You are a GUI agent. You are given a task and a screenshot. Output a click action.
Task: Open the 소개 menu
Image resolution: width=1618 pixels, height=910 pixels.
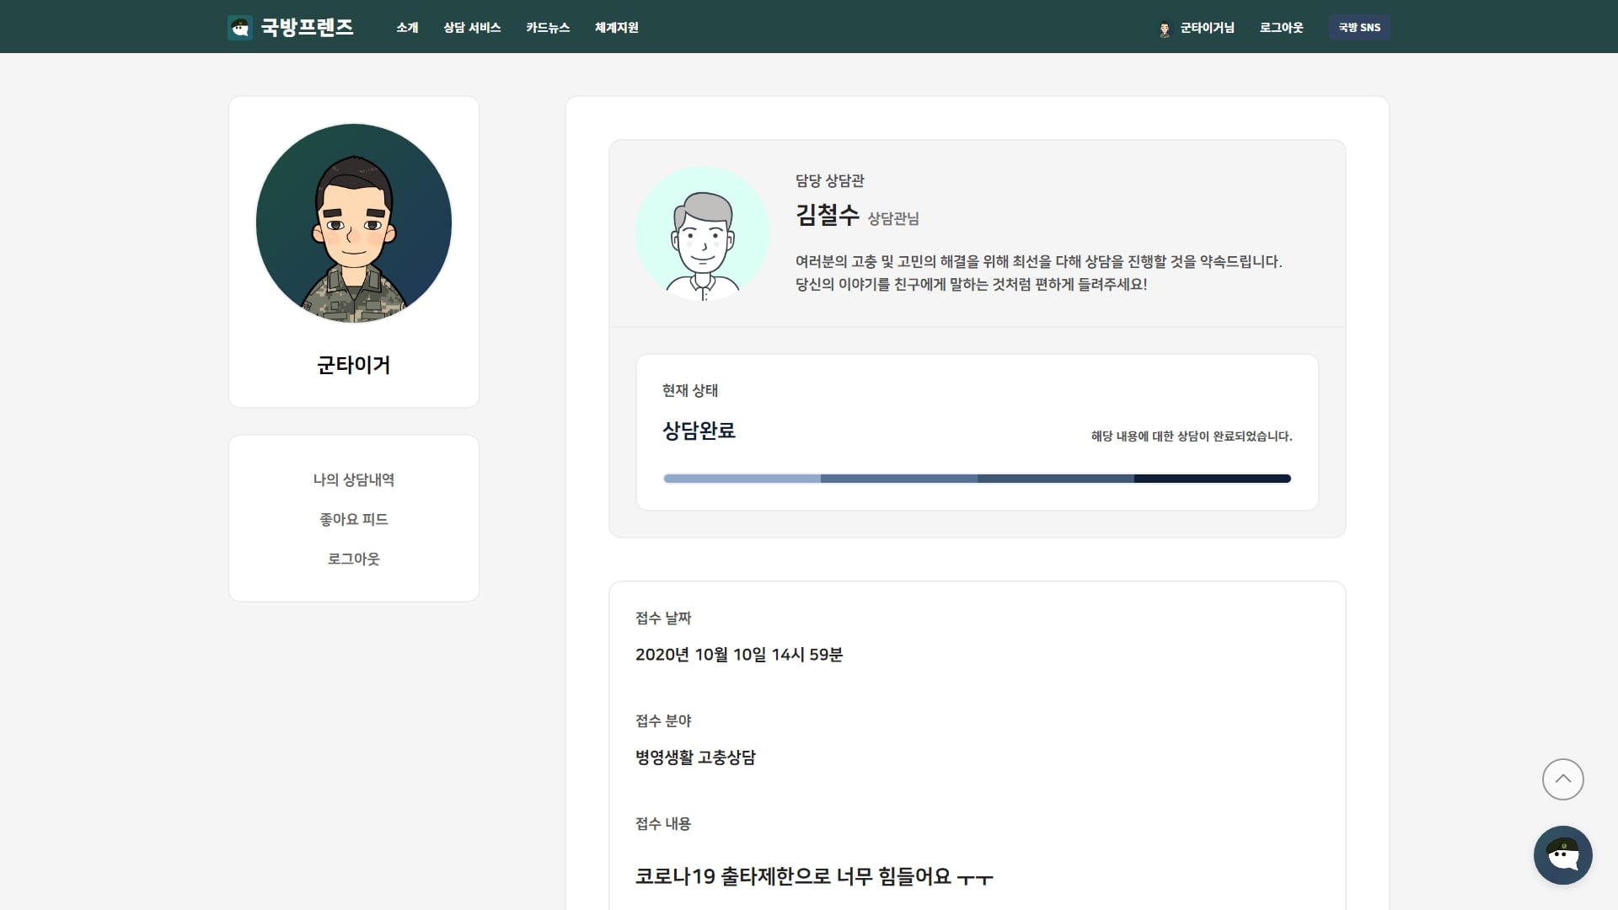pyautogui.click(x=407, y=28)
